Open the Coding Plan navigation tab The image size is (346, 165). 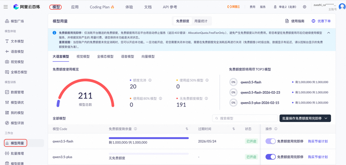point(102,7)
